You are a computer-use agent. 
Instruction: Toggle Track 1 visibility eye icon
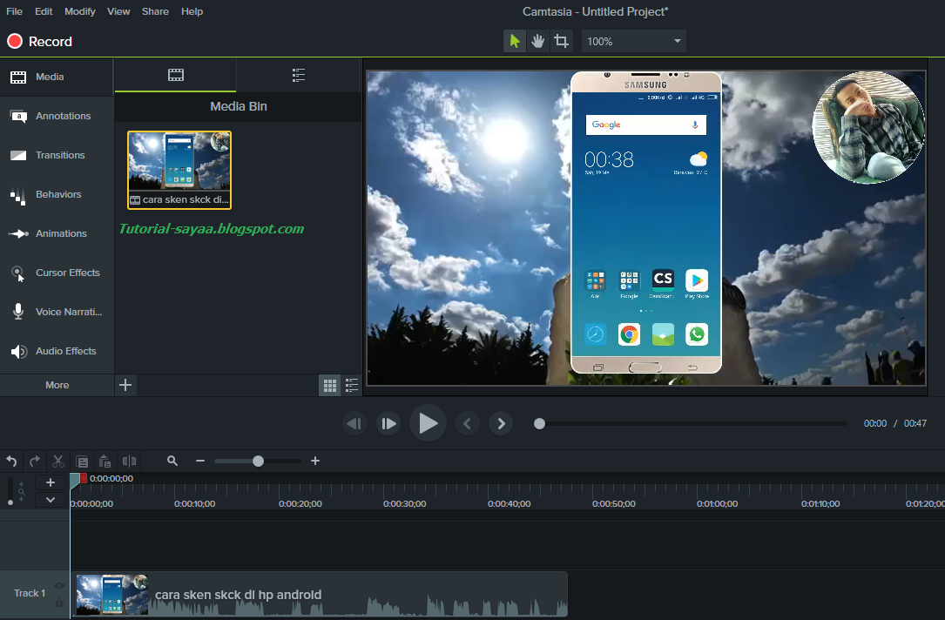coord(59,586)
